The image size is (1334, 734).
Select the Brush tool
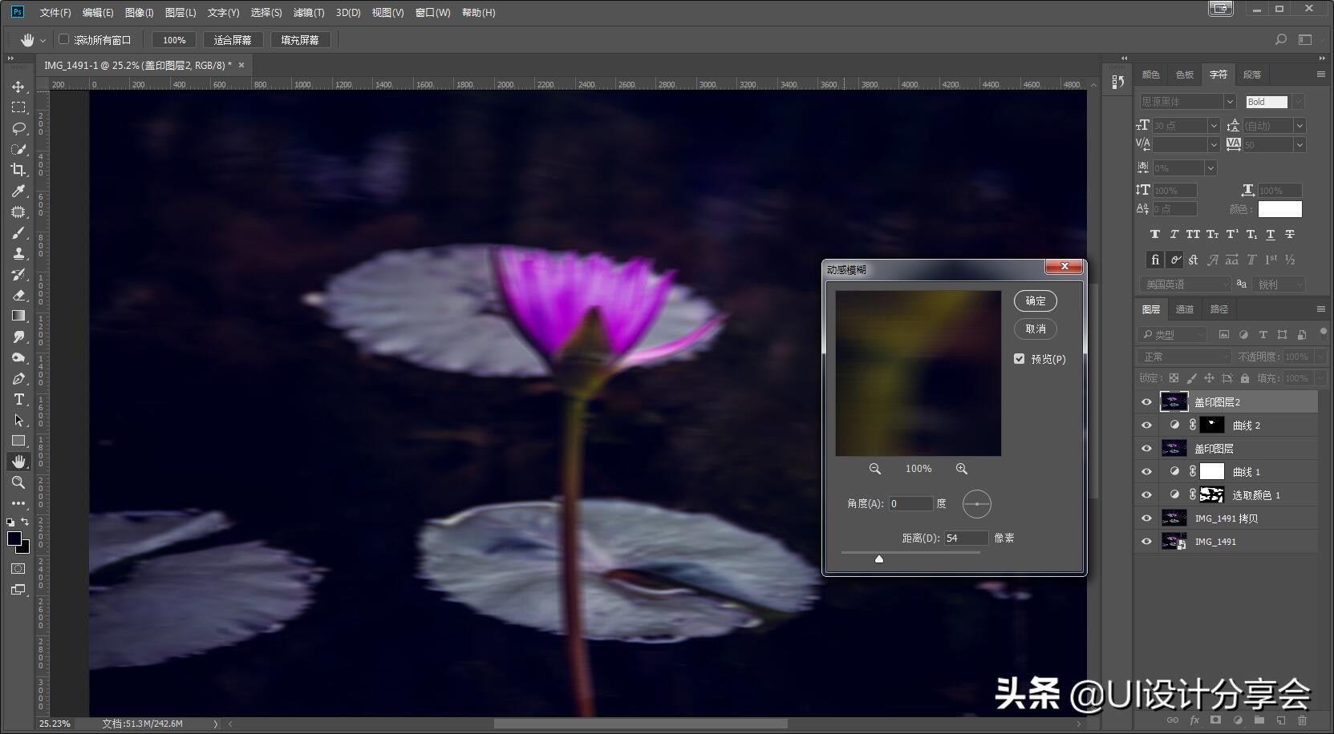(18, 232)
